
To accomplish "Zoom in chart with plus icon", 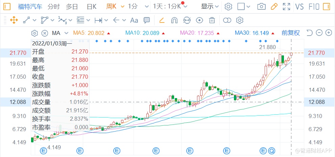I will 329,33.
